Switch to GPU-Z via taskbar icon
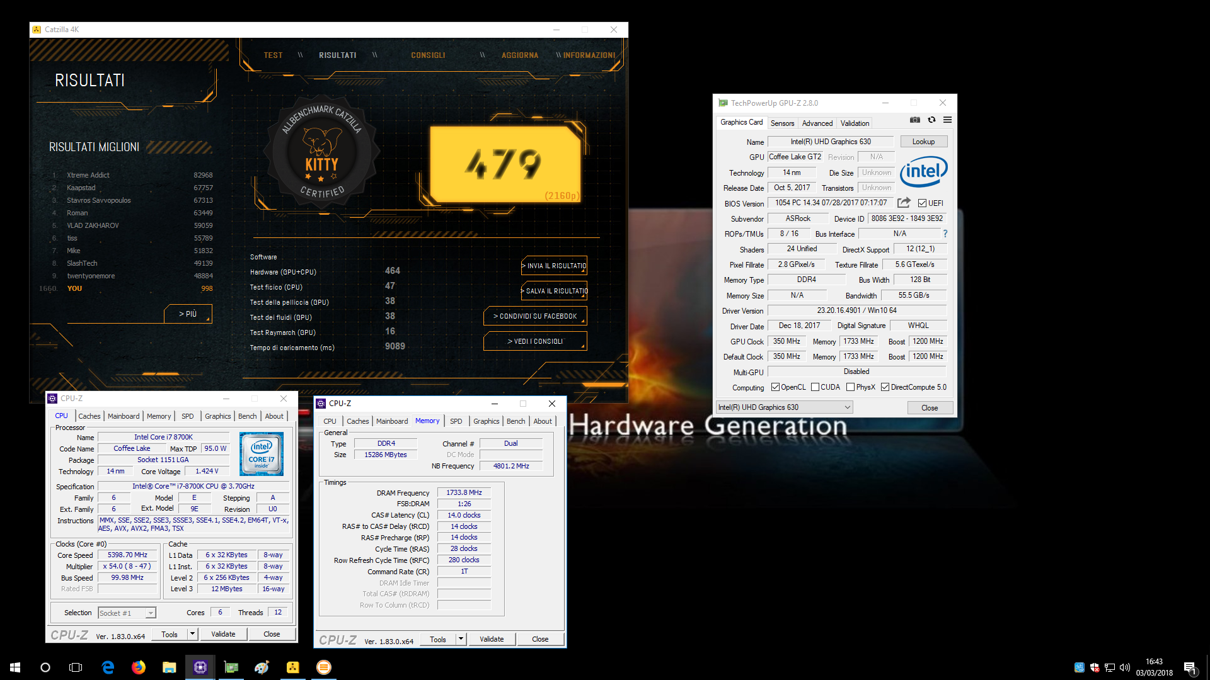The image size is (1210, 680). tap(231, 667)
